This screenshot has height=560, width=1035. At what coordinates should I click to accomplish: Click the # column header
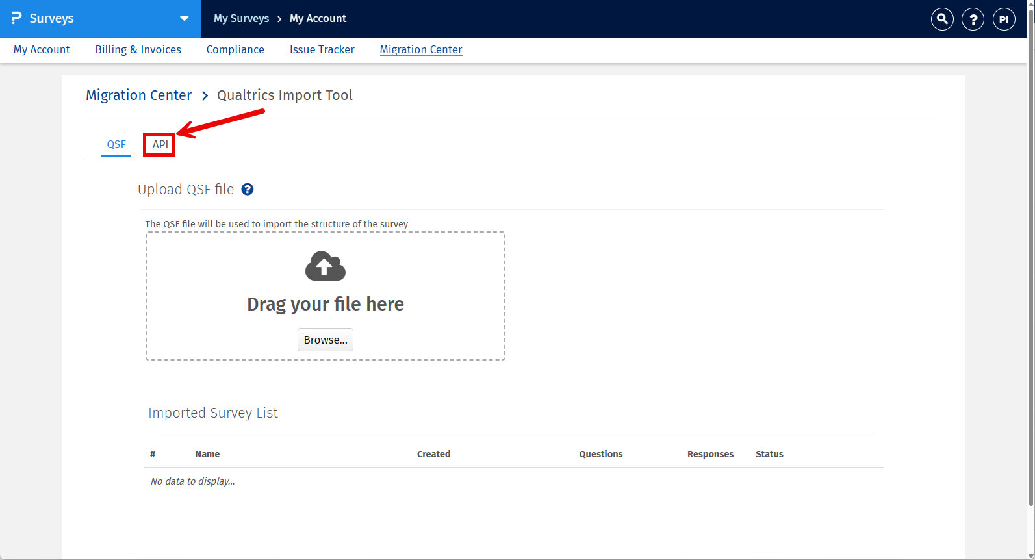(x=153, y=454)
